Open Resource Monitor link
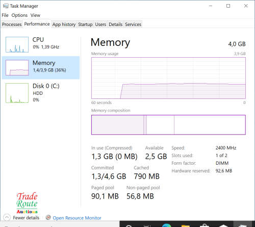This screenshot has width=255, height=227. [x=77, y=218]
